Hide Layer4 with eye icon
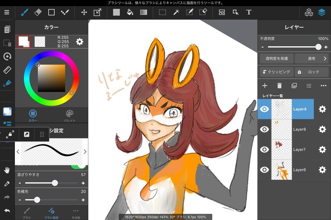The width and height of the screenshot is (331, 220). pyautogui.click(x=264, y=109)
